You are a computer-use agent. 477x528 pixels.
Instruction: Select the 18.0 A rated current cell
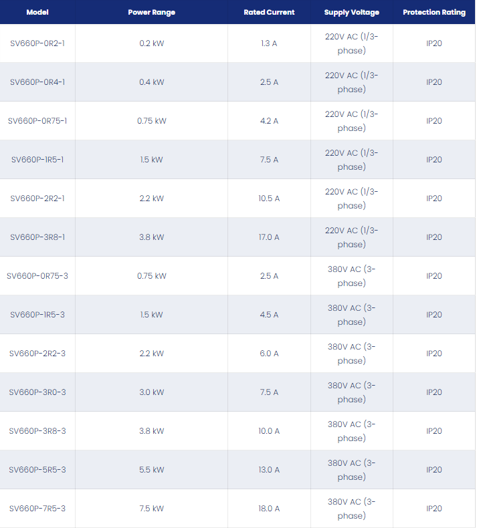(x=269, y=508)
